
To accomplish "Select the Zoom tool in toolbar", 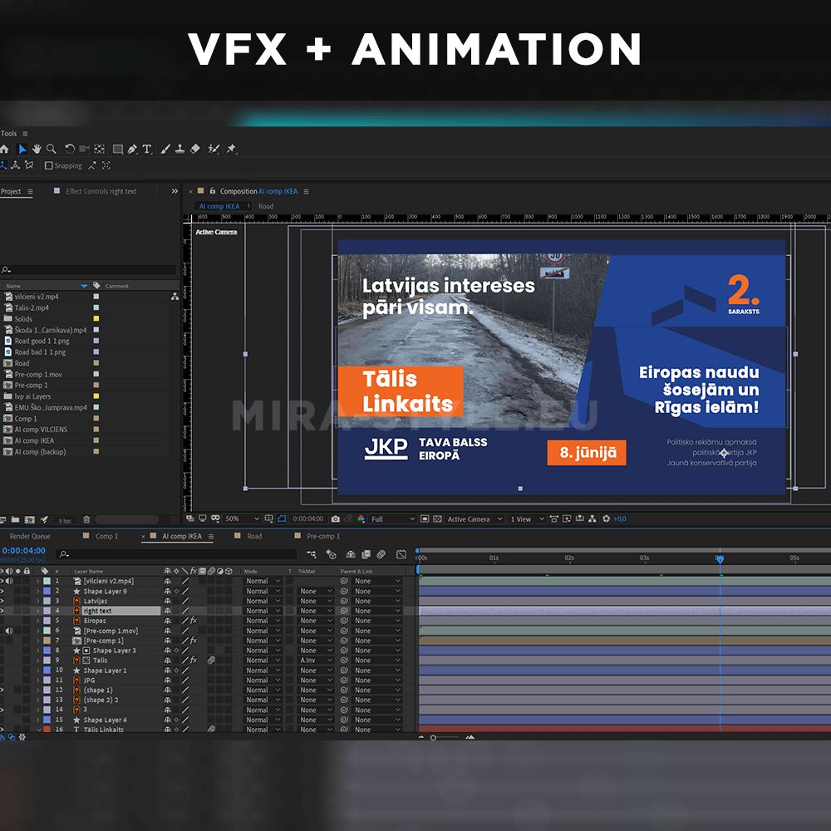I will pos(52,150).
